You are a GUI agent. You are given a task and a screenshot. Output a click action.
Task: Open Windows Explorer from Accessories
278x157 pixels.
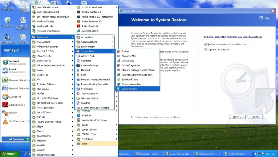coord(95,98)
